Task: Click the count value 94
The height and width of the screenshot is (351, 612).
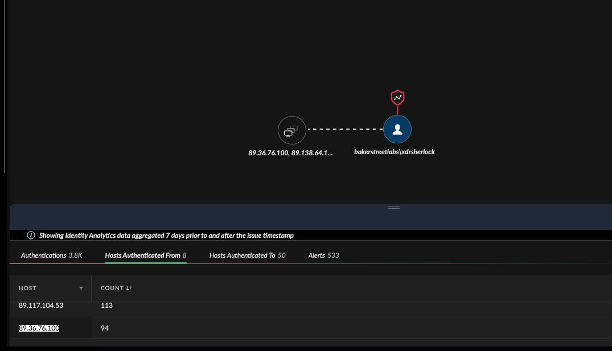Action: (x=105, y=328)
